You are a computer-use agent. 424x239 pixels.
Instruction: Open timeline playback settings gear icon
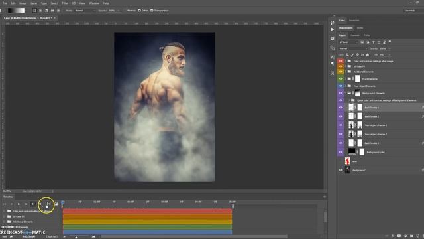(x=40, y=204)
